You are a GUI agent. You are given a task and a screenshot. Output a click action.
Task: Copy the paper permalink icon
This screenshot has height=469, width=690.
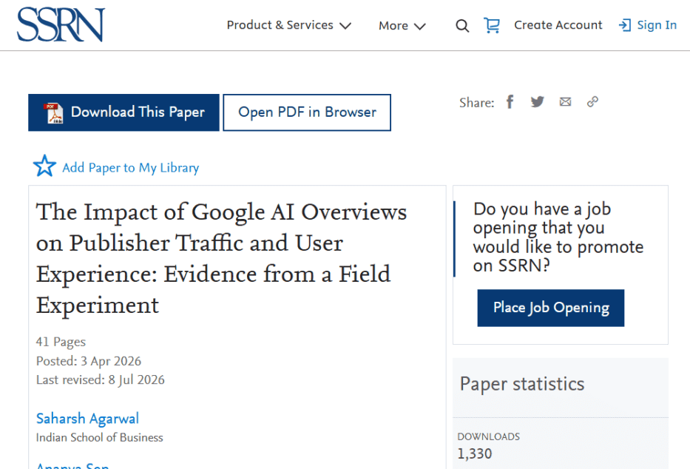[592, 102]
